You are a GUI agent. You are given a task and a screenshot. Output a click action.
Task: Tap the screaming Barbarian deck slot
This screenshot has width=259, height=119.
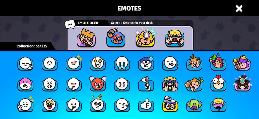(x=175, y=38)
